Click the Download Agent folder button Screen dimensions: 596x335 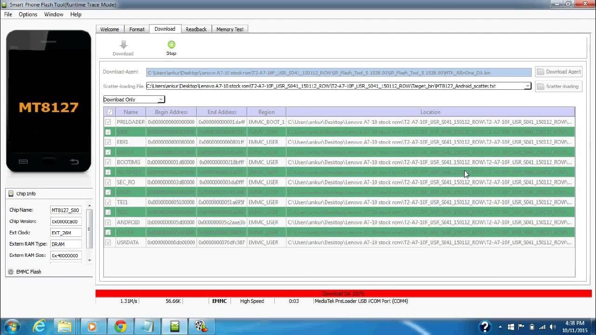point(559,72)
